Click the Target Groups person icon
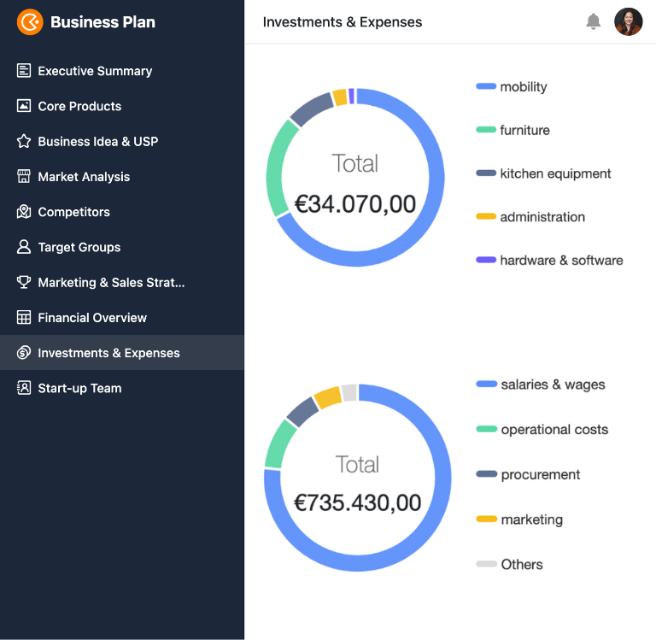The image size is (656, 640). click(24, 247)
